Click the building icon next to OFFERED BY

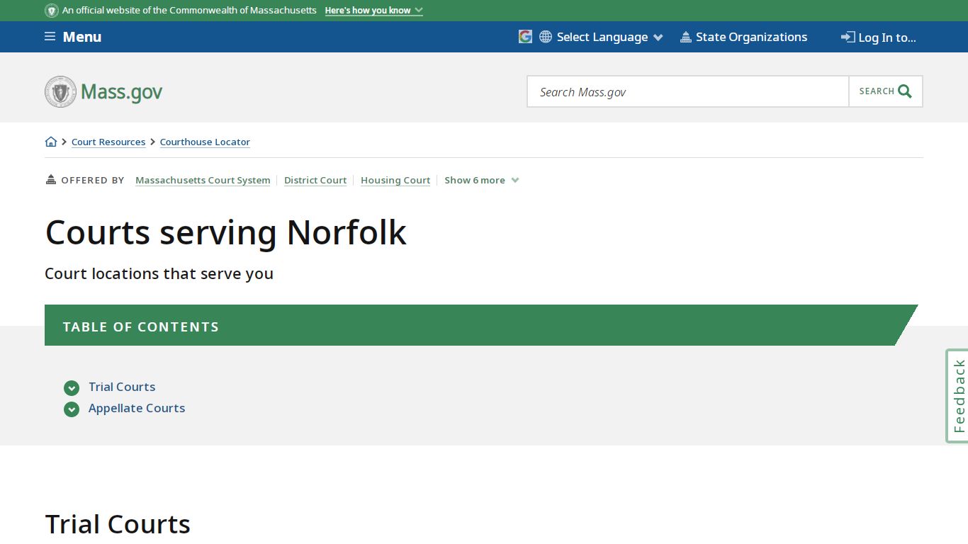coord(51,179)
